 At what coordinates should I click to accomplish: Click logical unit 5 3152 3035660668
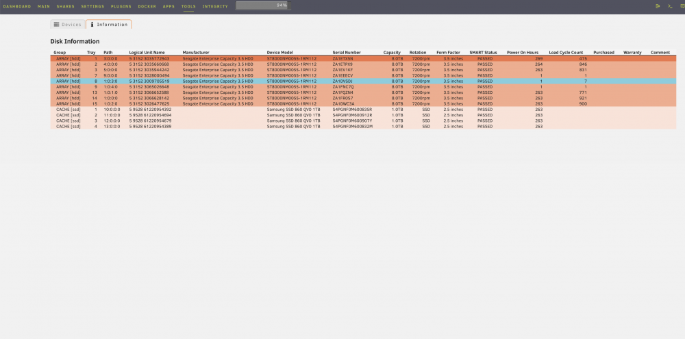click(149, 64)
